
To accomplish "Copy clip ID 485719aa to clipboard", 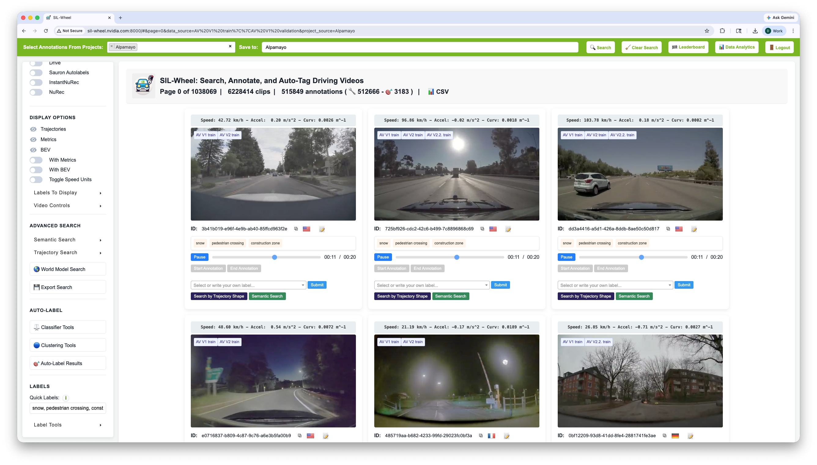I will point(481,435).
